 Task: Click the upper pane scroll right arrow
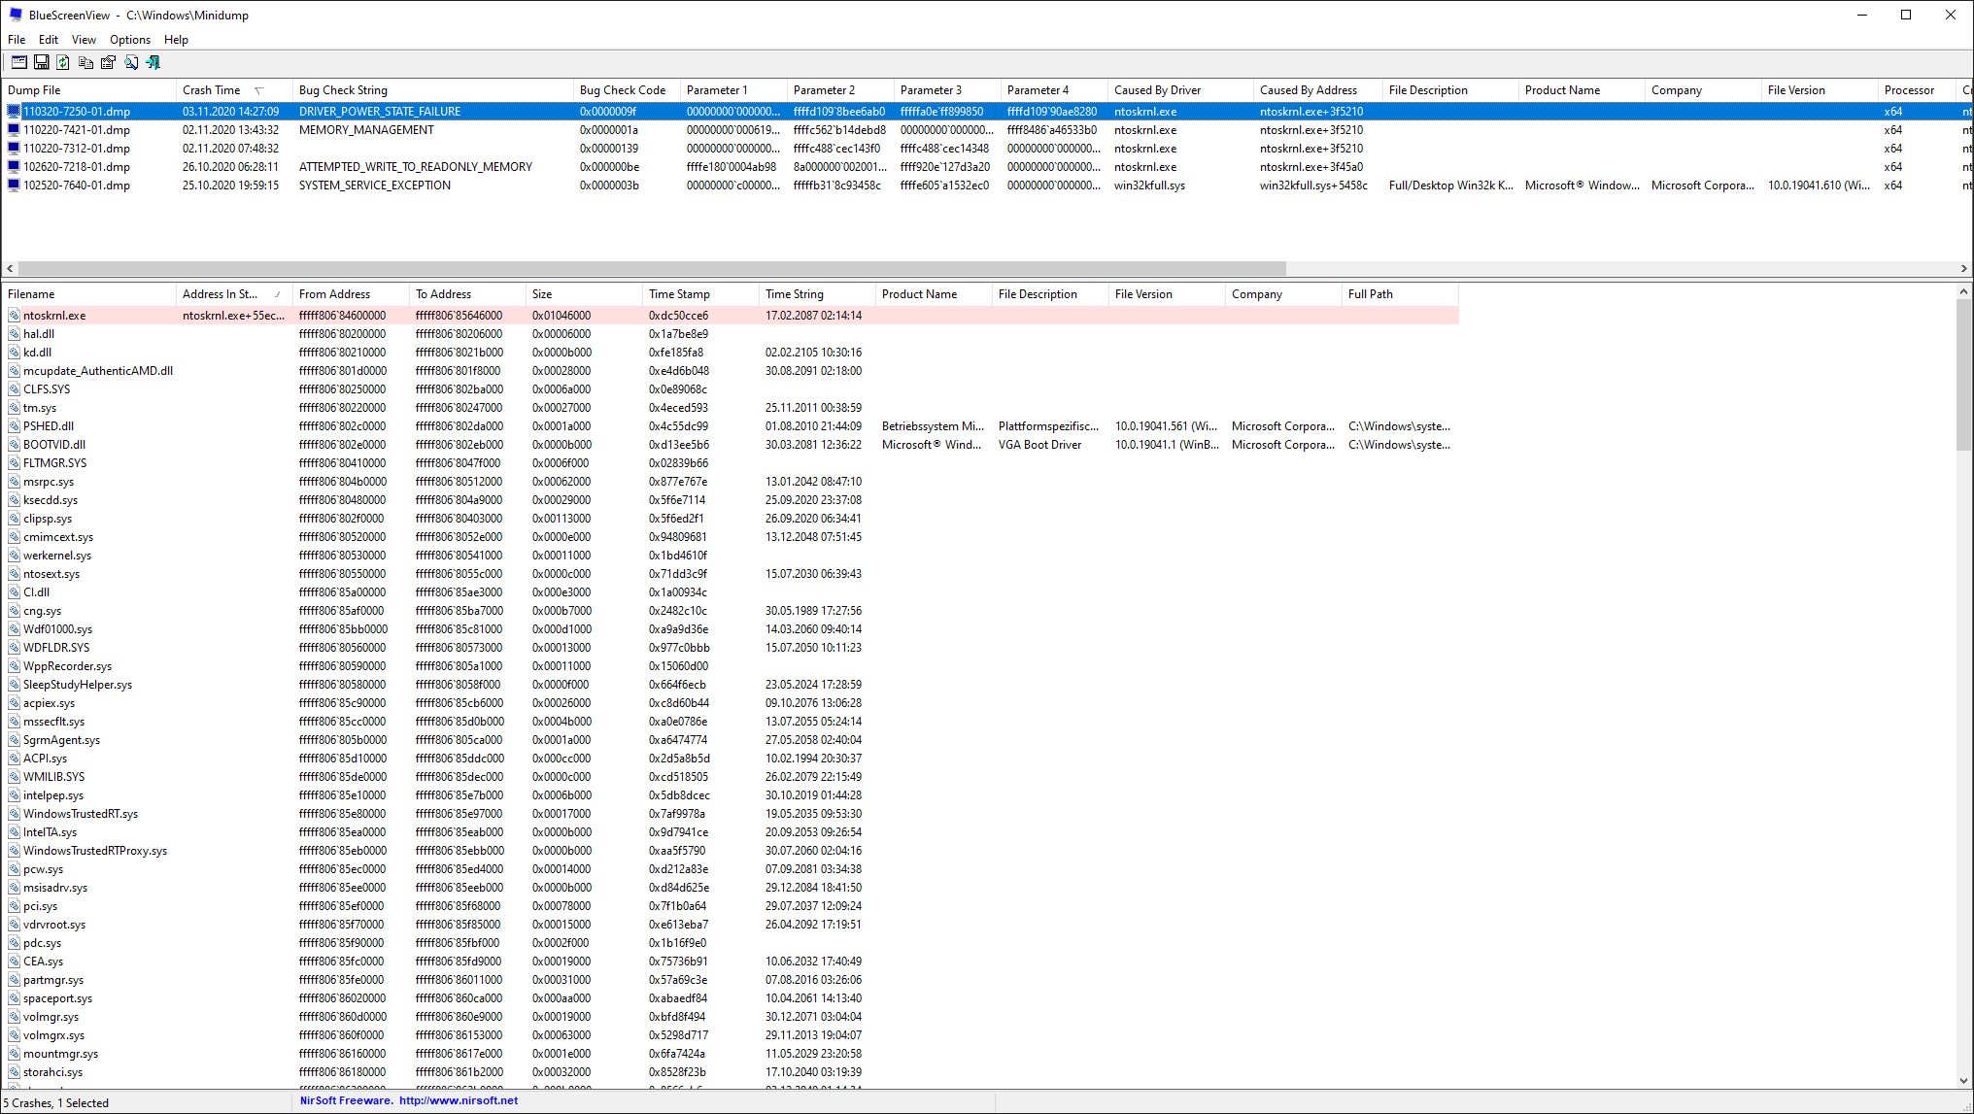pyautogui.click(x=1963, y=268)
